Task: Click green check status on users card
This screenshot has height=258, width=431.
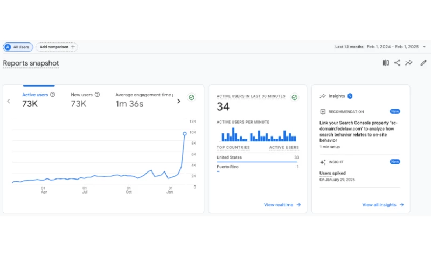Action: (191, 97)
